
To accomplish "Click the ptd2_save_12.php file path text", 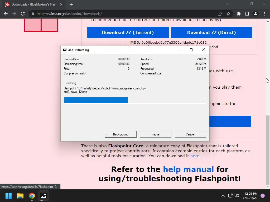I will tap(105, 90).
